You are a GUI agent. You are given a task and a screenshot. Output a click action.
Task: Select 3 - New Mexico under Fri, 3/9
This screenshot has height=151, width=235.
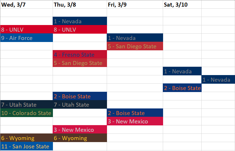click(x=135, y=121)
